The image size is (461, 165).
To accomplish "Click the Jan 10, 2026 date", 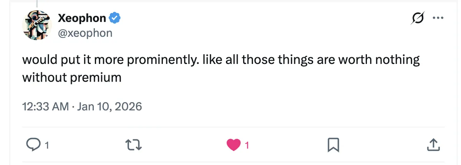I will click(x=109, y=106).
